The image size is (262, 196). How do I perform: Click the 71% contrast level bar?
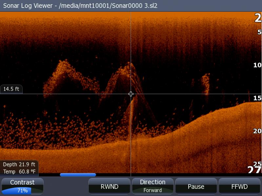click(x=22, y=190)
